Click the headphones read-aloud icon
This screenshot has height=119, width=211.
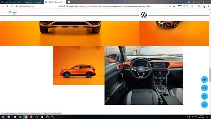pos(166,6)
